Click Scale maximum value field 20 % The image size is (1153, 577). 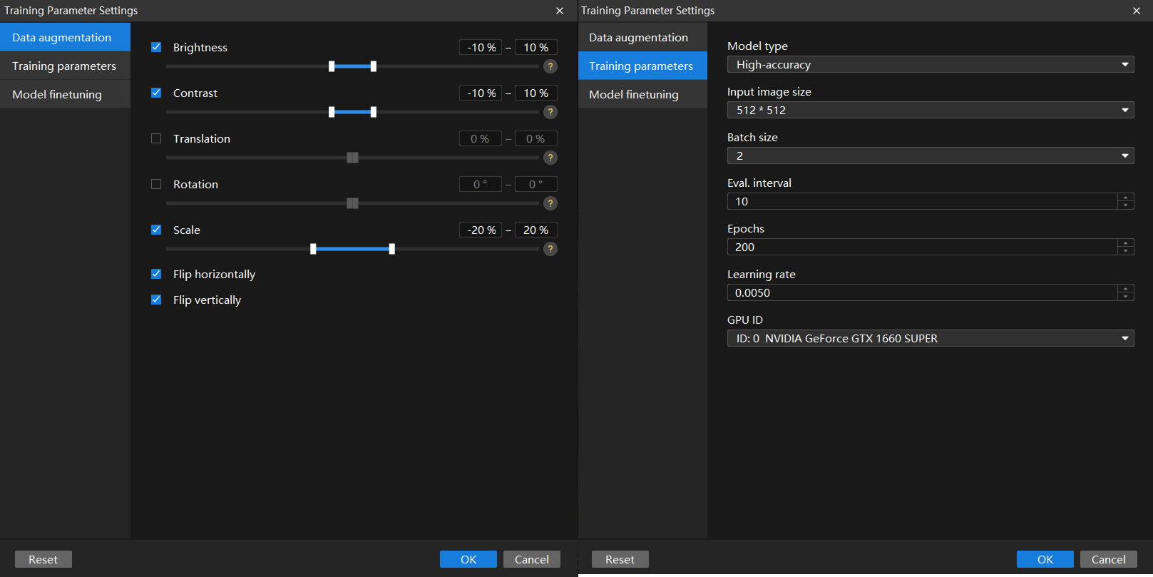click(x=536, y=230)
